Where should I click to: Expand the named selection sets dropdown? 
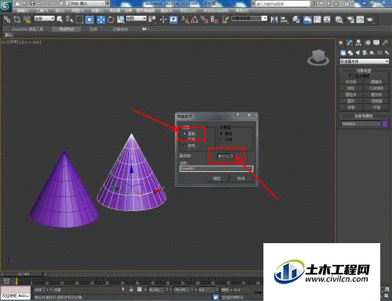tap(249, 19)
